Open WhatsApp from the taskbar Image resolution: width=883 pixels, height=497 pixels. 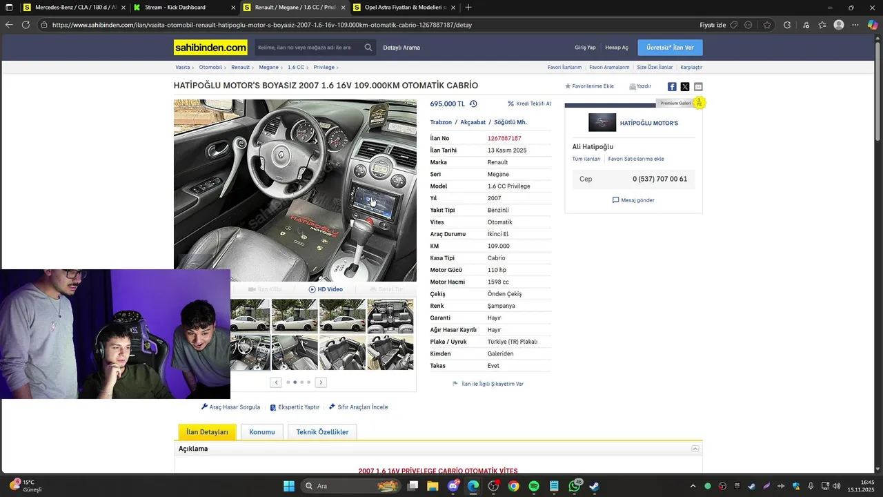click(575, 486)
